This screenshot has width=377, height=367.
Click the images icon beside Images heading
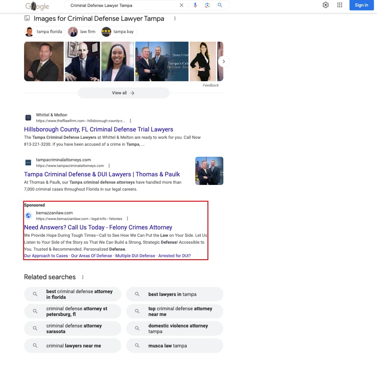[x=27, y=18]
